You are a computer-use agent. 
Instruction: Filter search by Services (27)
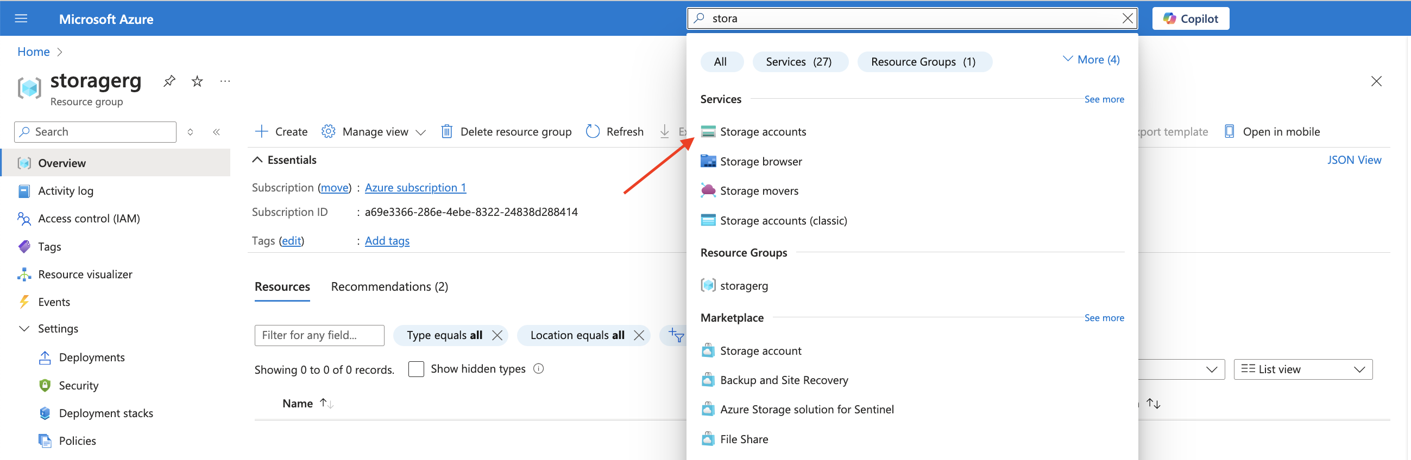[799, 62]
